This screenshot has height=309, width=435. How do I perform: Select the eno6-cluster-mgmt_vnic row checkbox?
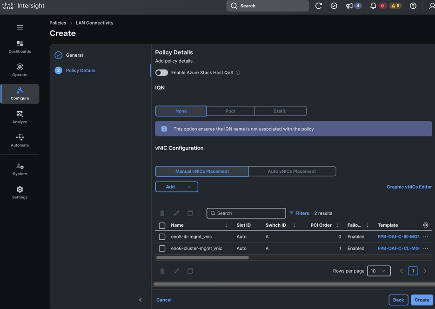click(162, 248)
